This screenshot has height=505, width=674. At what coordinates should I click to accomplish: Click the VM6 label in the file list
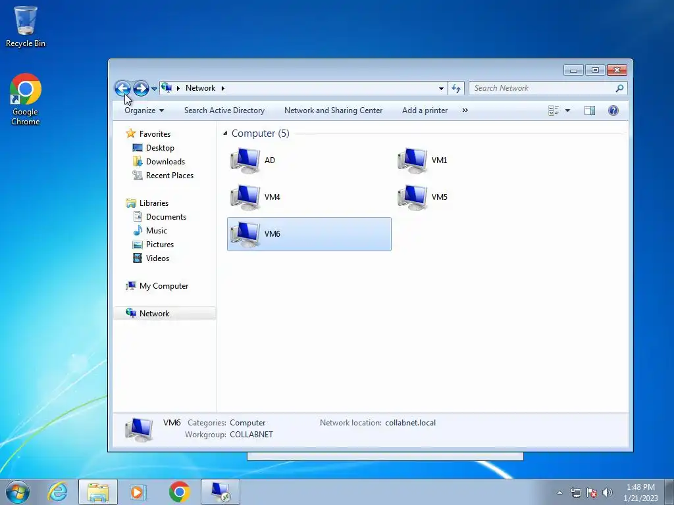(272, 234)
